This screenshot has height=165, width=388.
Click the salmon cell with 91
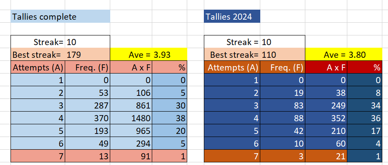(x=131, y=156)
